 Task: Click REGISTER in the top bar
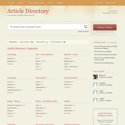pos(111,3)
